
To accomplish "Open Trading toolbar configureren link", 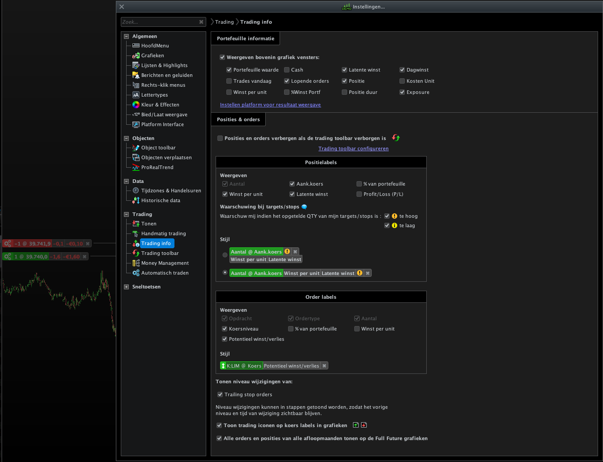I will tap(353, 148).
